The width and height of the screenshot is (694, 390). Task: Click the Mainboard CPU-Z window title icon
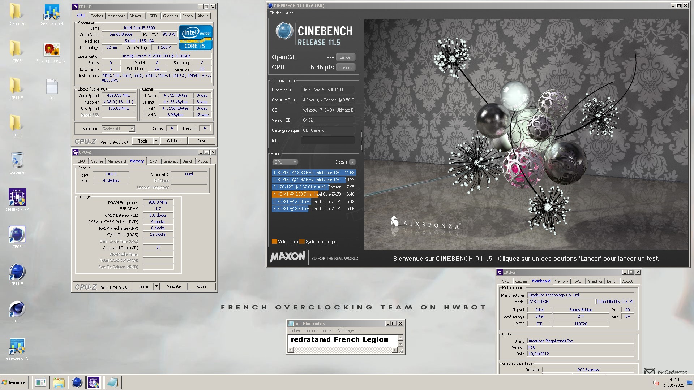coord(500,272)
